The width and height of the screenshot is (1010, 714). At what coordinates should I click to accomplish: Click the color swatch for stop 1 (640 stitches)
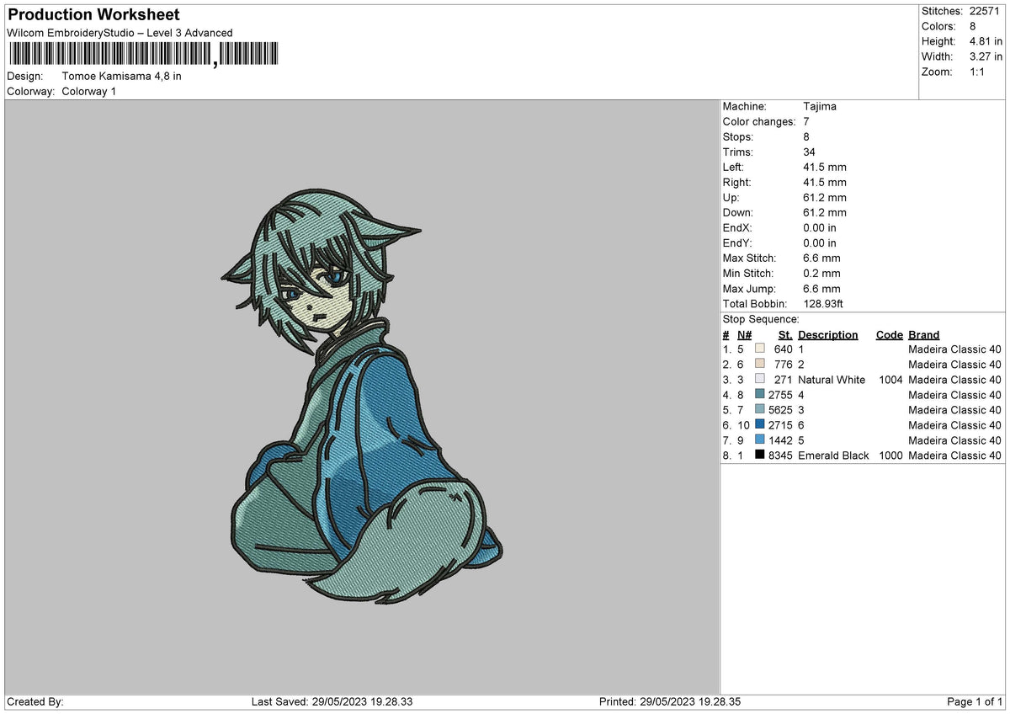coord(760,349)
